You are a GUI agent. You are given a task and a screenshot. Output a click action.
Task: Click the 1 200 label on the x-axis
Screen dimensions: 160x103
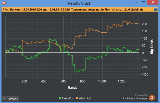[122, 81]
